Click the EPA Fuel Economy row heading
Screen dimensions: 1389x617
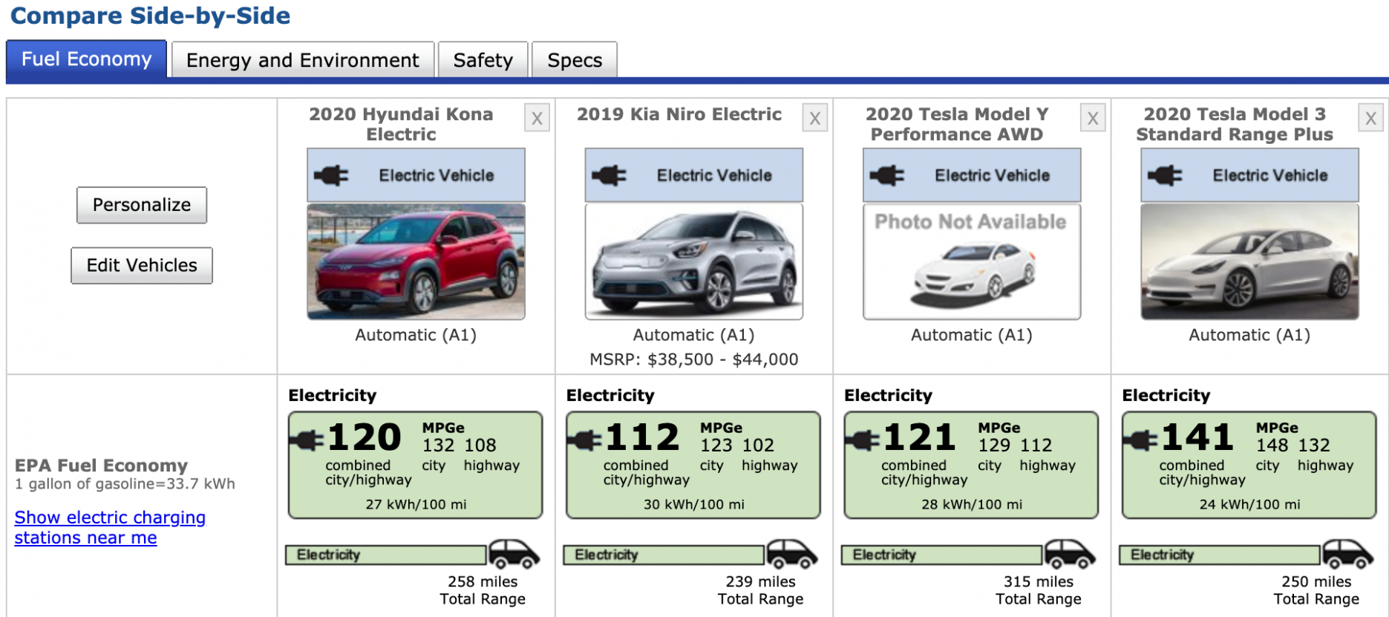[x=102, y=466]
